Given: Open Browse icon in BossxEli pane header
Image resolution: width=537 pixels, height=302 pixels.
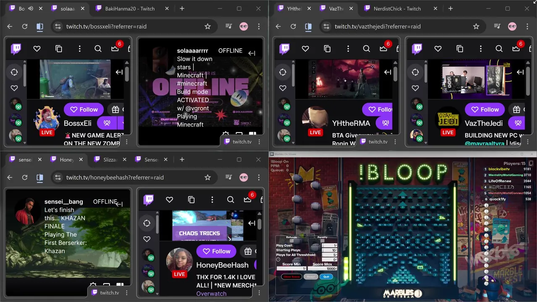Looking at the screenshot, I should 59,49.
